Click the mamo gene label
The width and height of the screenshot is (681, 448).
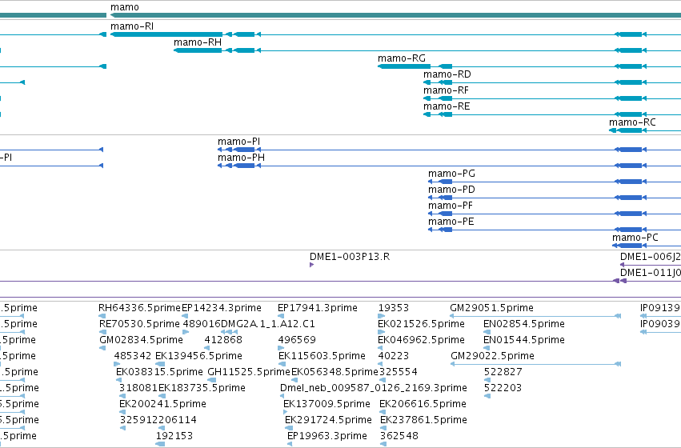pyautogui.click(x=125, y=7)
